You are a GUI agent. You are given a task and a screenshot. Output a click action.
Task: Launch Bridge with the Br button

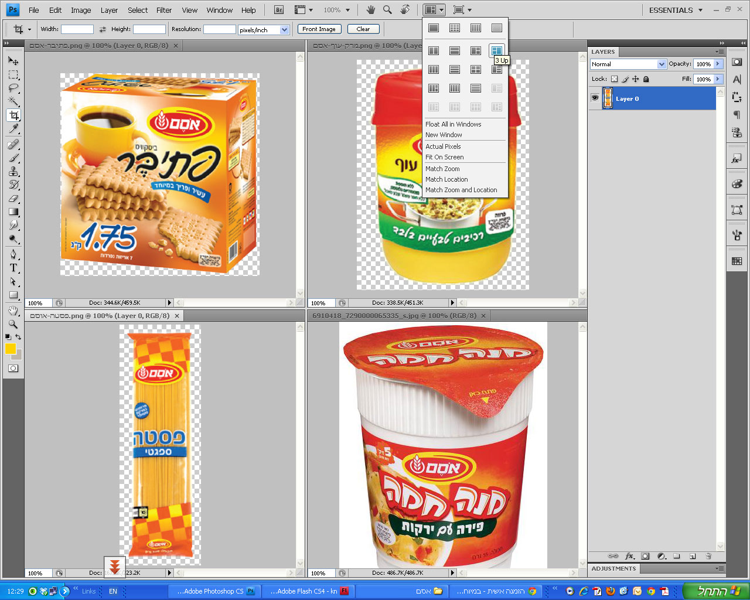click(279, 10)
